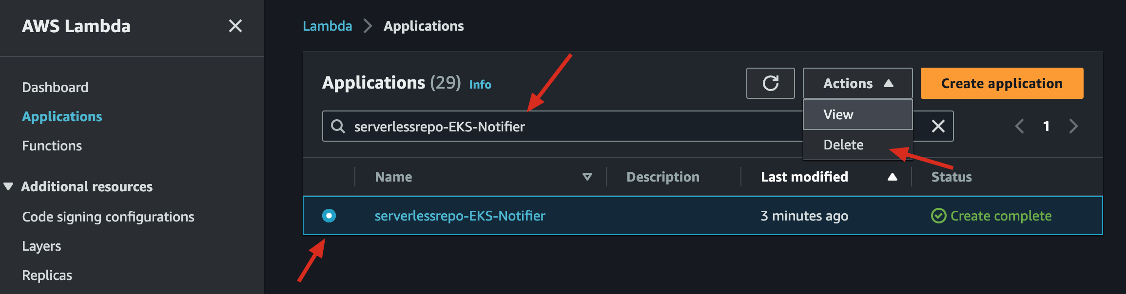
Task: Go to next page arrow
Action: coord(1073,126)
